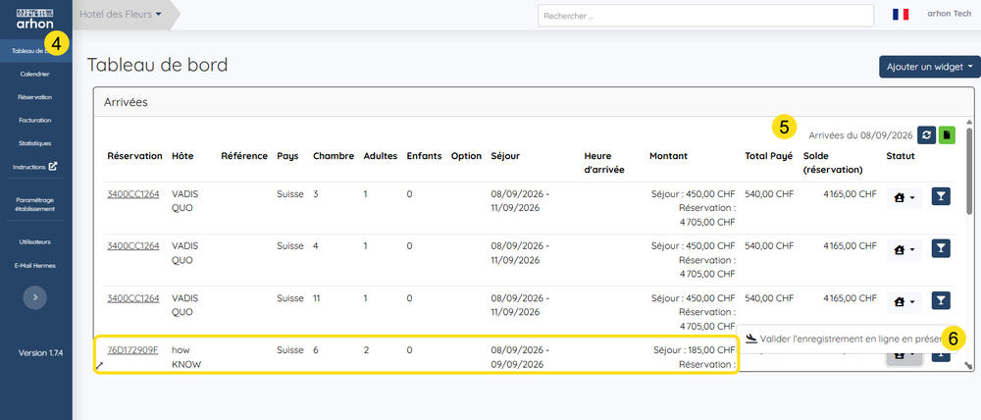The width and height of the screenshot is (981, 420).
Task: Open the status dropdown for room 4
Action: 904,250
